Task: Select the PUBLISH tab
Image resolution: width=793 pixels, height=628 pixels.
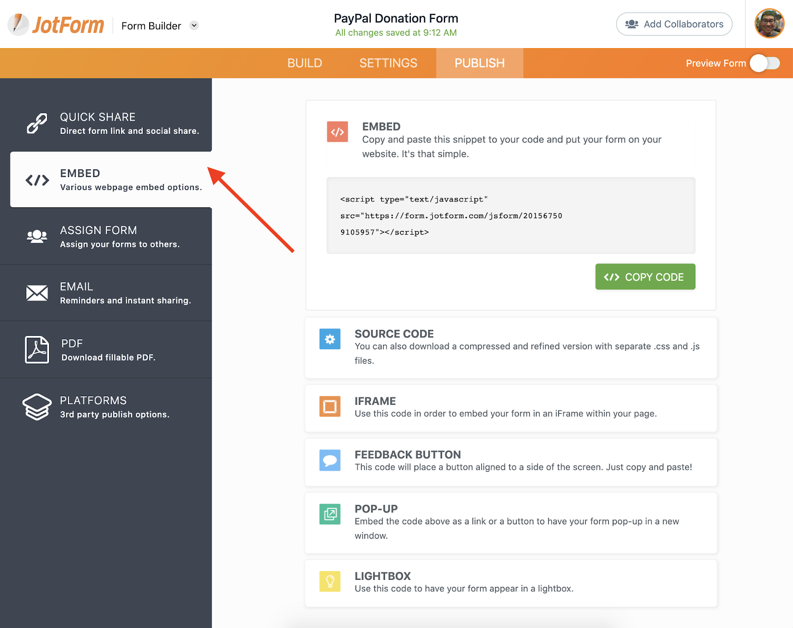Action: tap(479, 63)
